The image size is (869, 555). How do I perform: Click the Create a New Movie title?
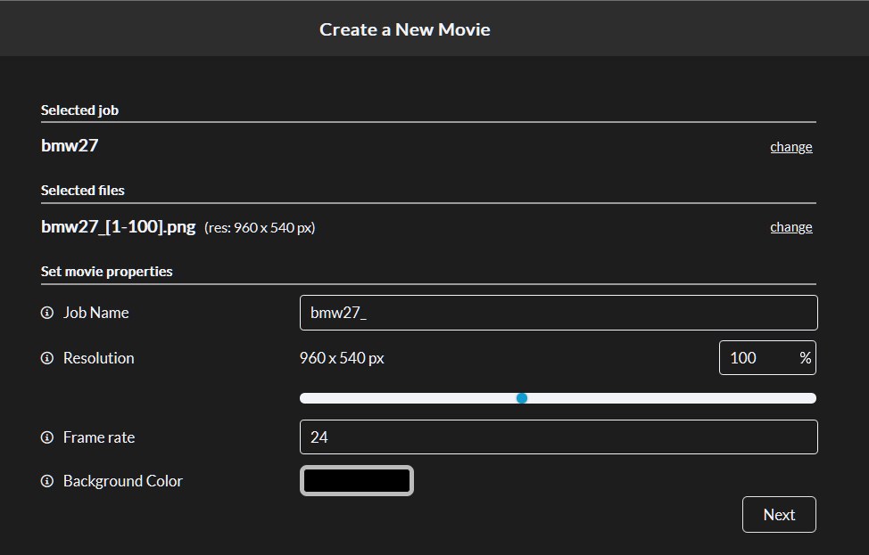click(x=404, y=29)
